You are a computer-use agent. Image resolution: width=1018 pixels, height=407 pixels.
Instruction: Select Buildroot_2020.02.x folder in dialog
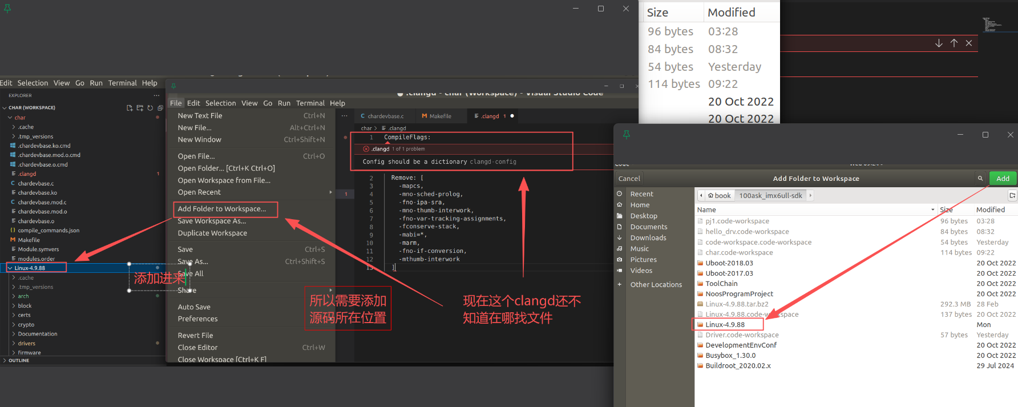[x=738, y=366]
